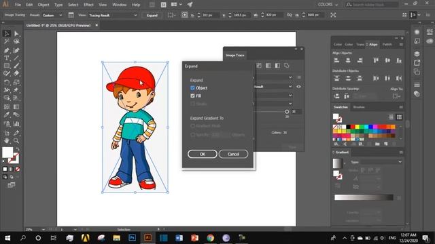Screen dimensions: 435x244
Task: Uncheck the Fill checkbox
Action: 192,96
